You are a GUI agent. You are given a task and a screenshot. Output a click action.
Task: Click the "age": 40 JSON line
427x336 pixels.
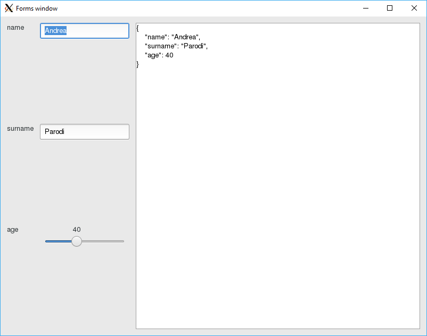point(159,55)
